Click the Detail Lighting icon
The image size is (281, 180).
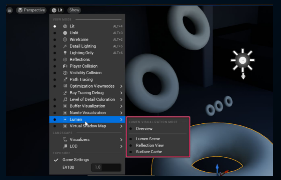point(65,46)
